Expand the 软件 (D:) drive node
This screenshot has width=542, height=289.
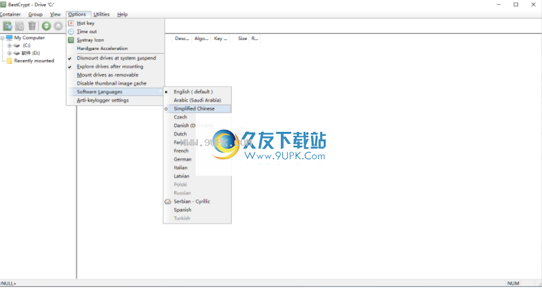(9, 53)
